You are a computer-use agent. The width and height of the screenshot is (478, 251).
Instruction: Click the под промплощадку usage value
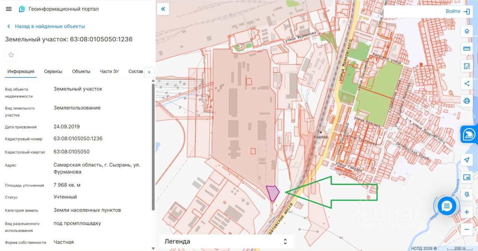[x=77, y=223]
